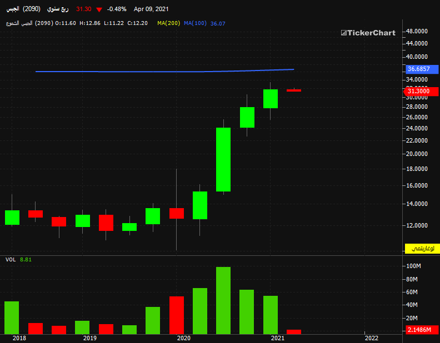Click the blue 36.6857 moving average price tag
This screenshot has height=343, width=440.
422,69
